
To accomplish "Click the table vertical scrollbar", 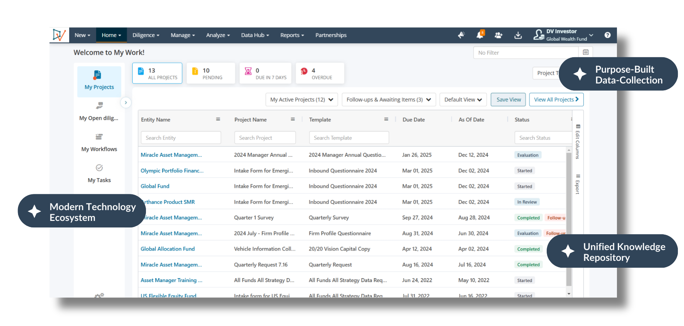I will point(569,219).
